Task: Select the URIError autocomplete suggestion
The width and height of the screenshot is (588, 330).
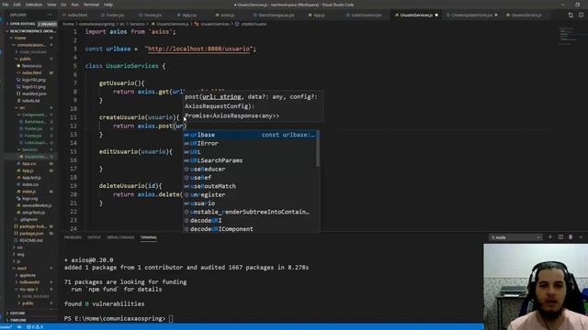Action: click(x=250, y=143)
